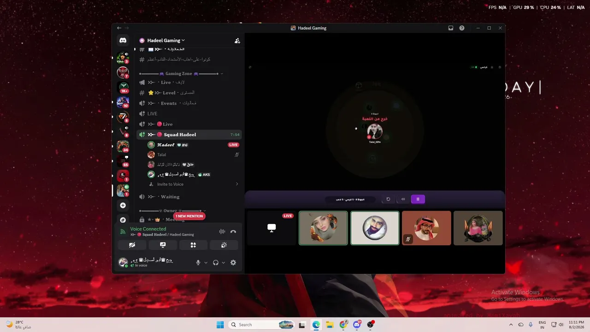Pause the game with the purple button
Screen dimensions: 590x332
coord(418,199)
